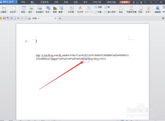Image resolution: width=165 pixels, height=121 pixels.
Task: Save the document with the floppy icon
Action: click(4, 18)
